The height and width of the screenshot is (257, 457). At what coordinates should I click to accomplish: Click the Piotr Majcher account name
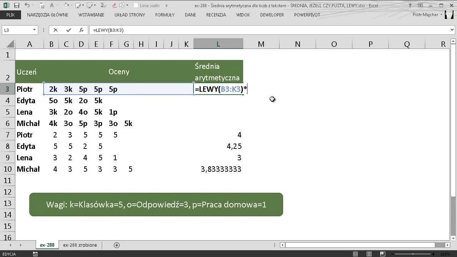(x=426, y=15)
